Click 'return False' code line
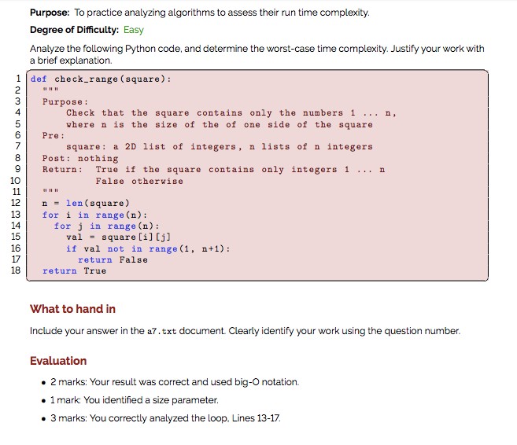This screenshot has width=517, height=445. [113, 260]
